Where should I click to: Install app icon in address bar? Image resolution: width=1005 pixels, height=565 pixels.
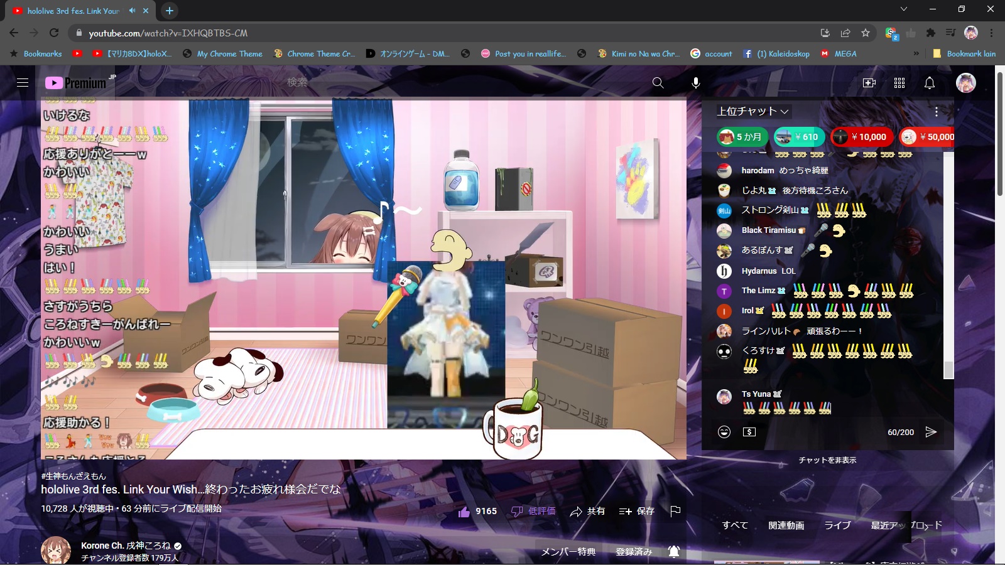pos(825,33)
